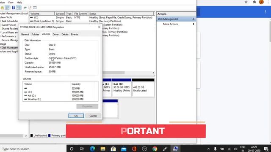
Task: Open the notification center icon
Action: pos(266,149)
